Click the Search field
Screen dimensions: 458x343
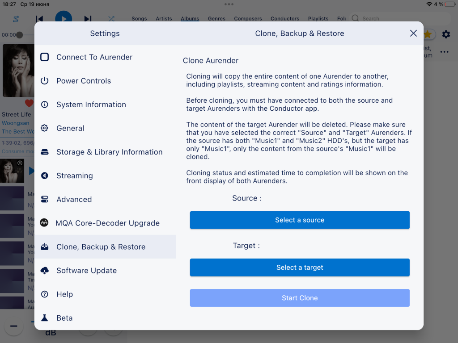(400, 18)
